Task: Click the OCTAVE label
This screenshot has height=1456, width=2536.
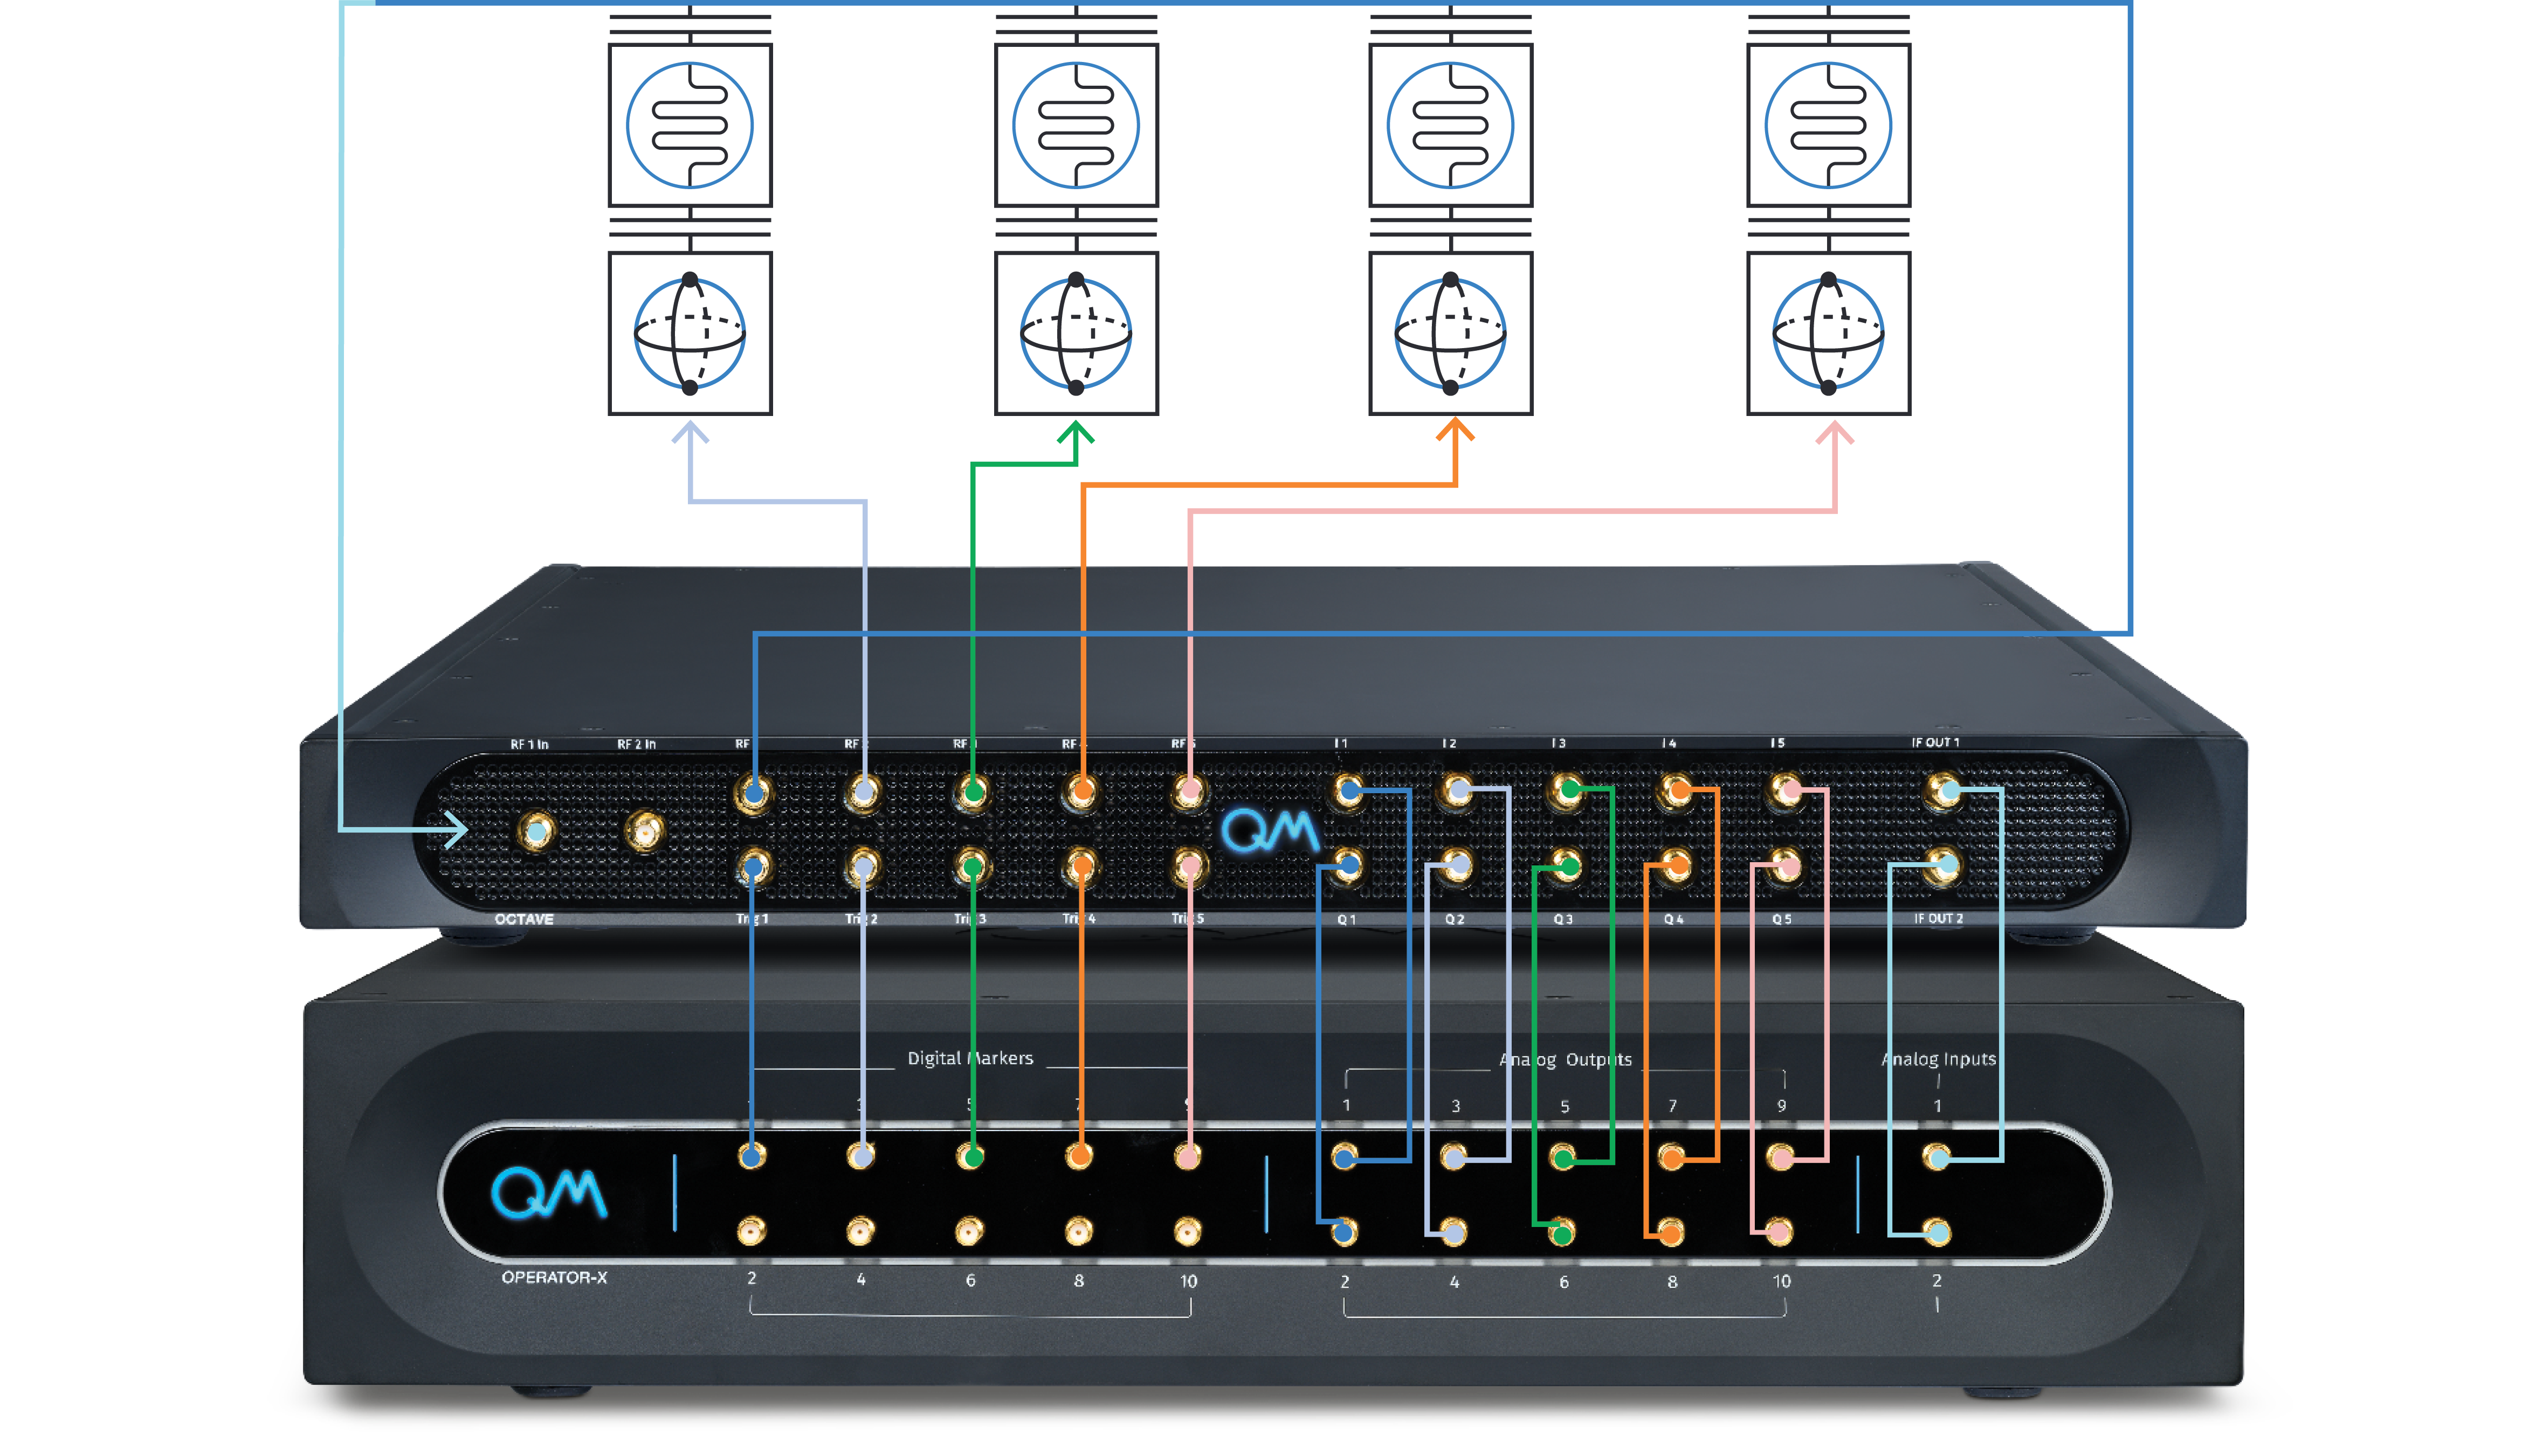Action: pyautogui.click(x=523, y=919)
